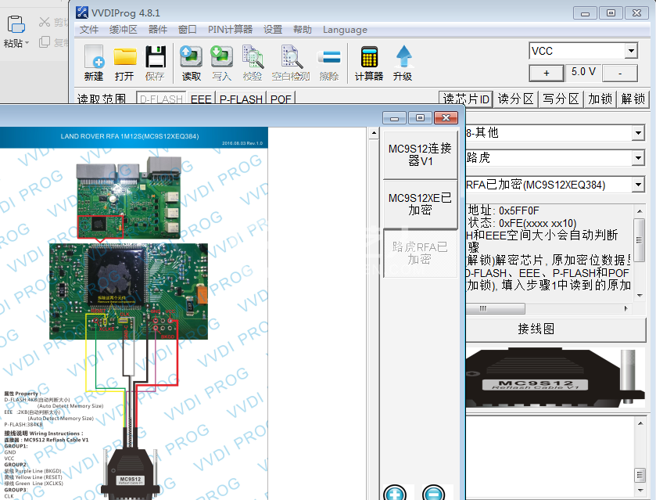This screenshot has height=500, width=656.
Task: Zoom in the wiring diagram with plus icon
Action: pyautogui.click(x=395, y=493)
